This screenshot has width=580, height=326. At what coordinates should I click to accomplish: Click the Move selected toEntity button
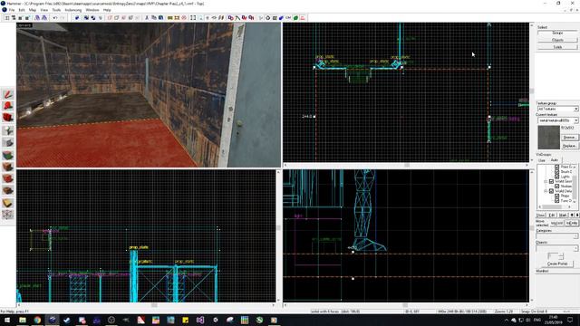click(572, 224)
